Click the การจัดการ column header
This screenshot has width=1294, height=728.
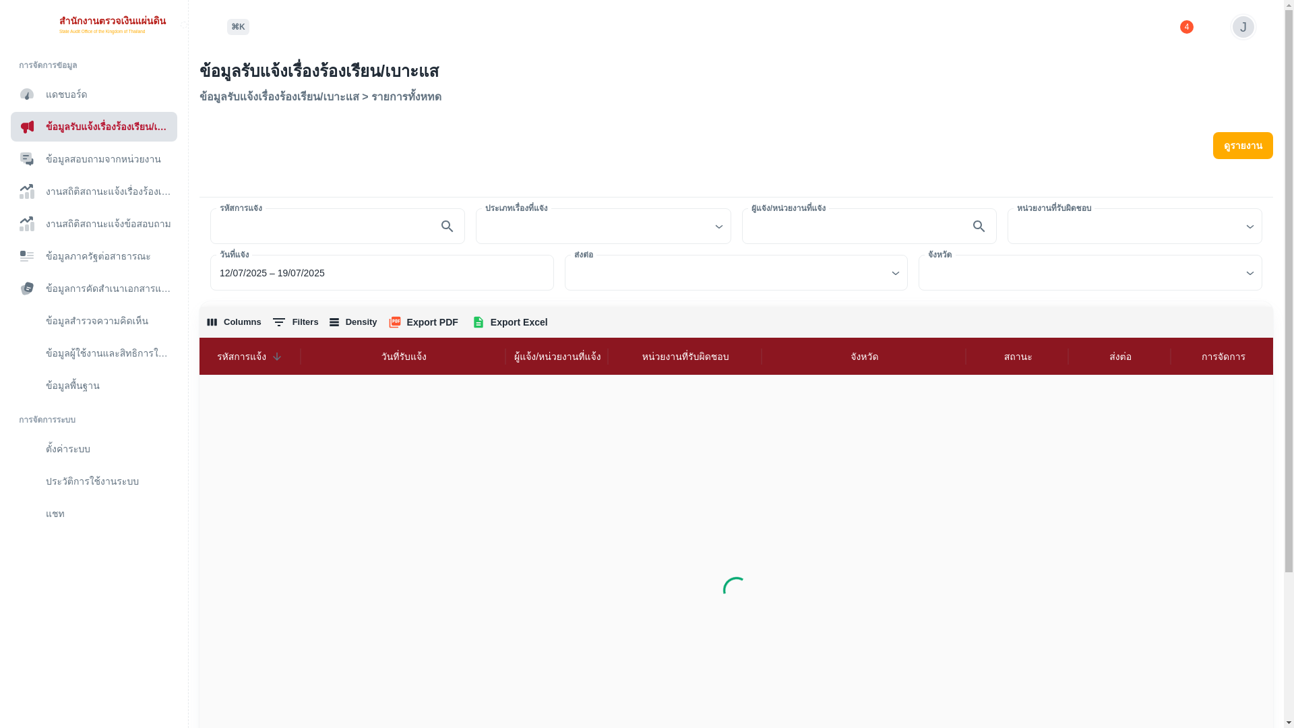(x=1223, y=357)
